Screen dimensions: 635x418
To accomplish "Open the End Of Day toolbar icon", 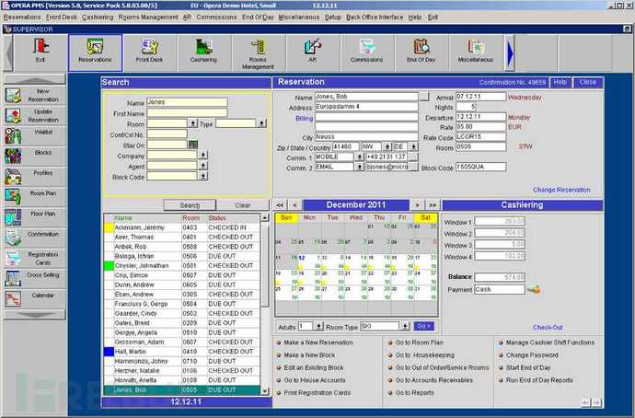I will coord(421,52).
